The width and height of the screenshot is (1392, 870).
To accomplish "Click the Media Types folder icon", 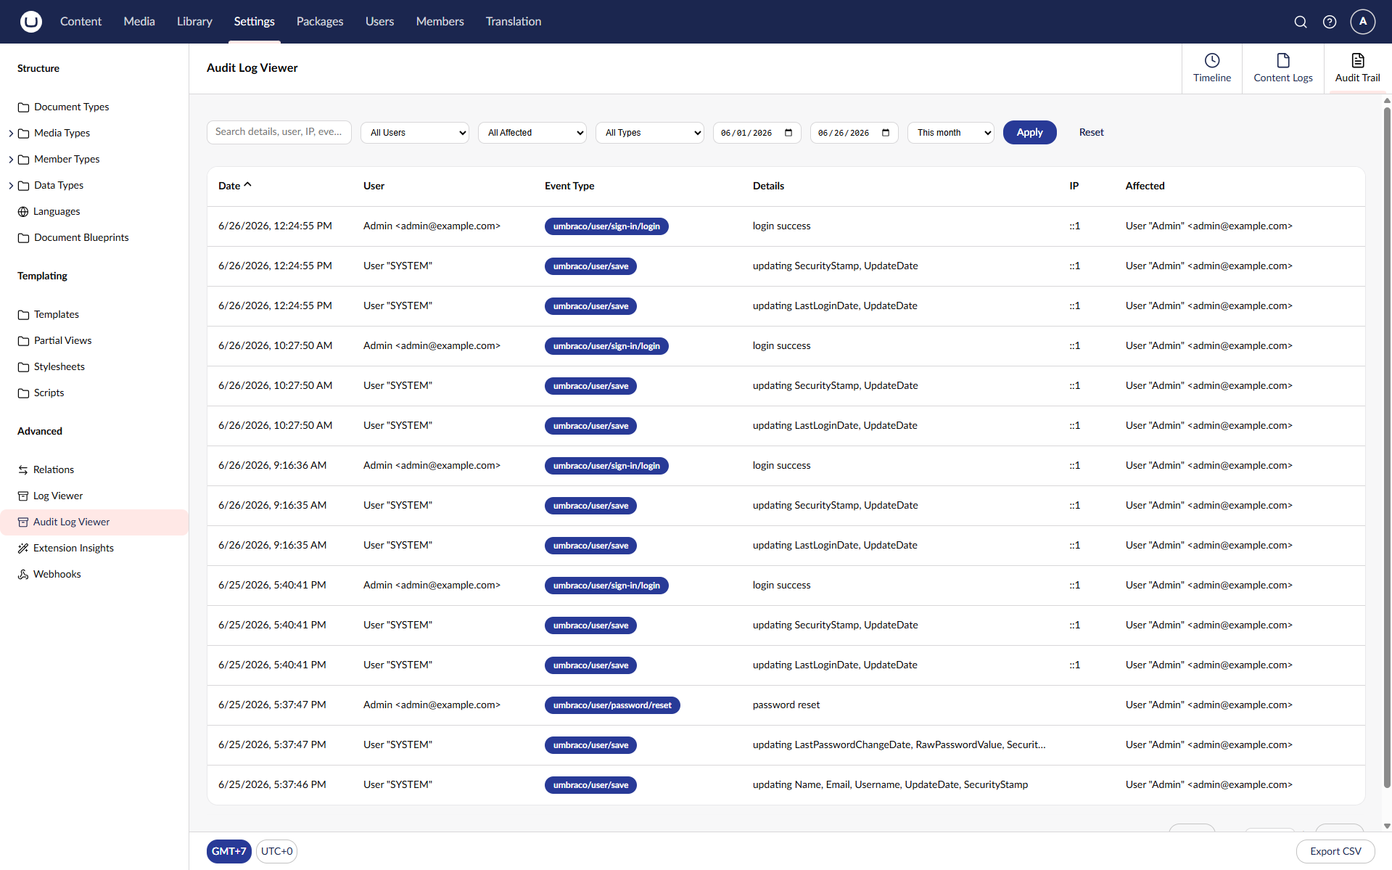I will [23, 134].
